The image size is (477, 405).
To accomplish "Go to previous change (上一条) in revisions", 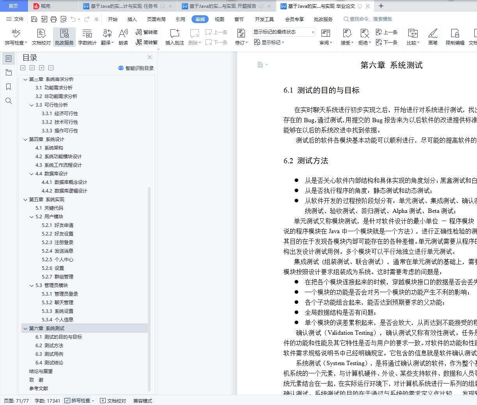I will (x=387, y=32).
